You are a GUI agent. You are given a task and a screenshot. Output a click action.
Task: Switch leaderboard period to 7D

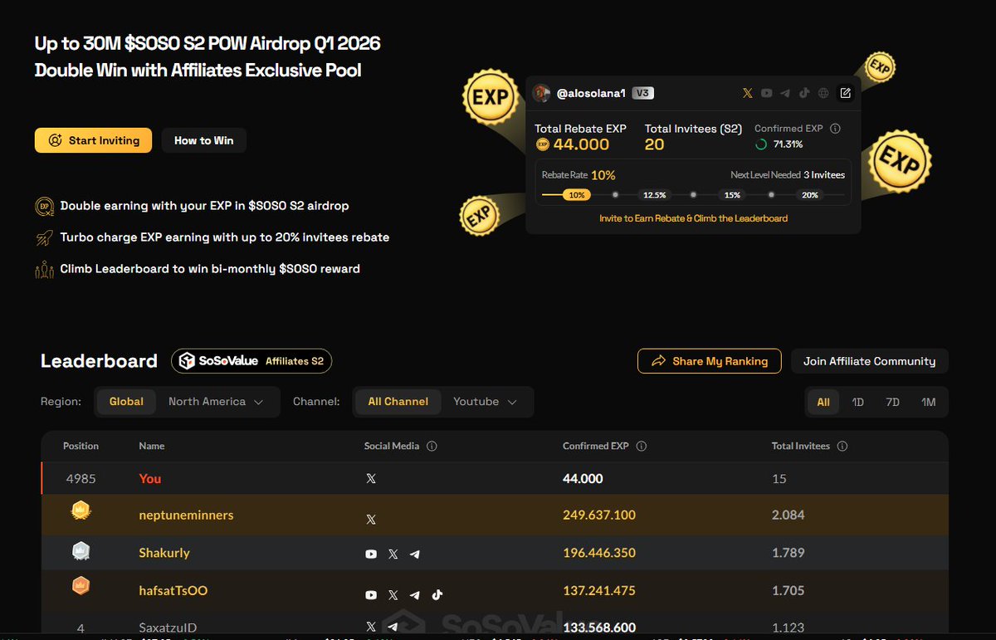[x=893, y=402]
